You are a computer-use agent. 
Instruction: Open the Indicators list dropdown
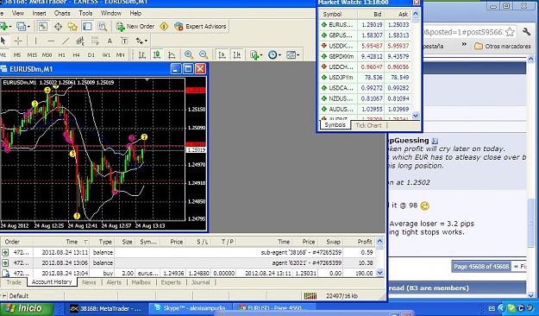point(256,54)
